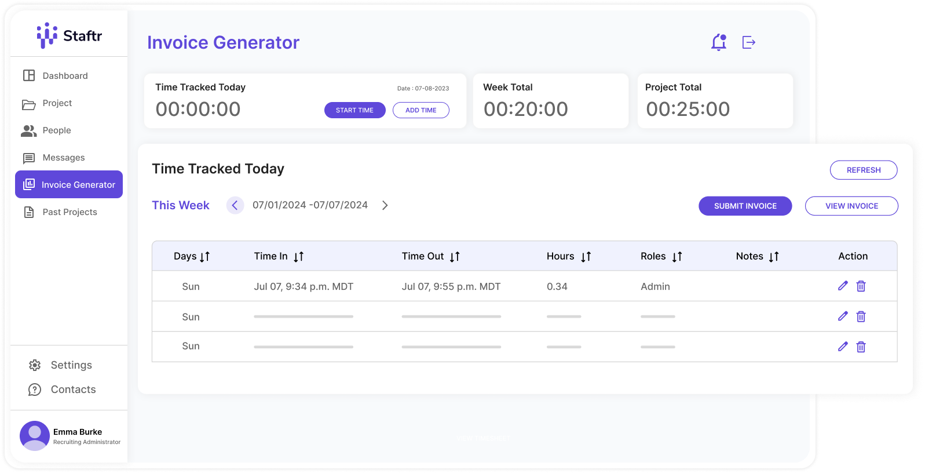Navigate to Past Projects
This screenshot has width=925, height=473.
pyautogui.click(x=70, y=212)
